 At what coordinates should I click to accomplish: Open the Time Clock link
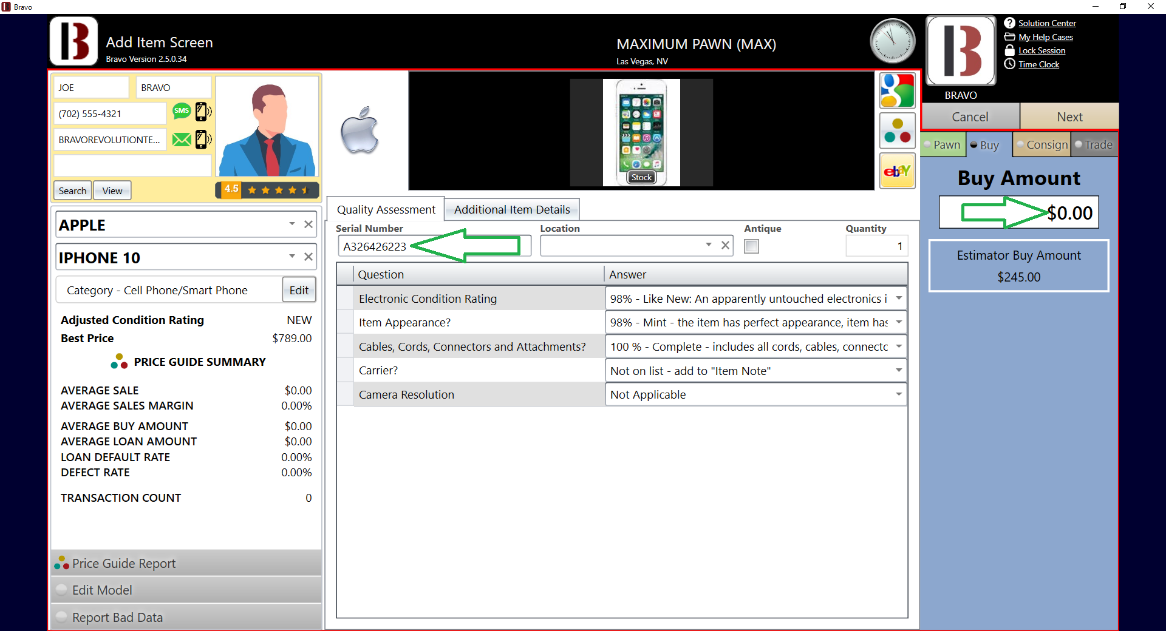pyautogui.click(x=1038, y=64)
